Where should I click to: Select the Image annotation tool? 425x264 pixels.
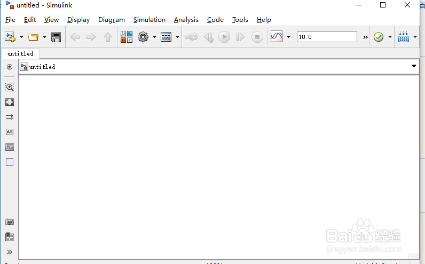10,147
